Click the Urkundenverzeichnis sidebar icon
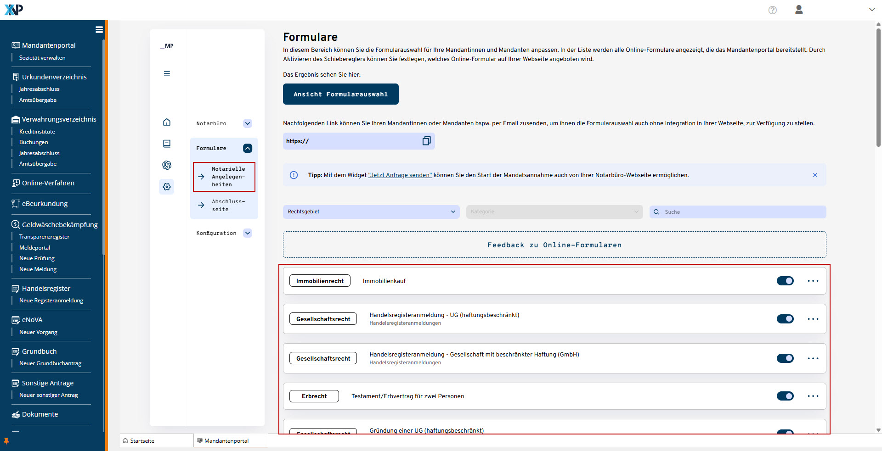Screen dimensions: 882x451 point(16,77)
